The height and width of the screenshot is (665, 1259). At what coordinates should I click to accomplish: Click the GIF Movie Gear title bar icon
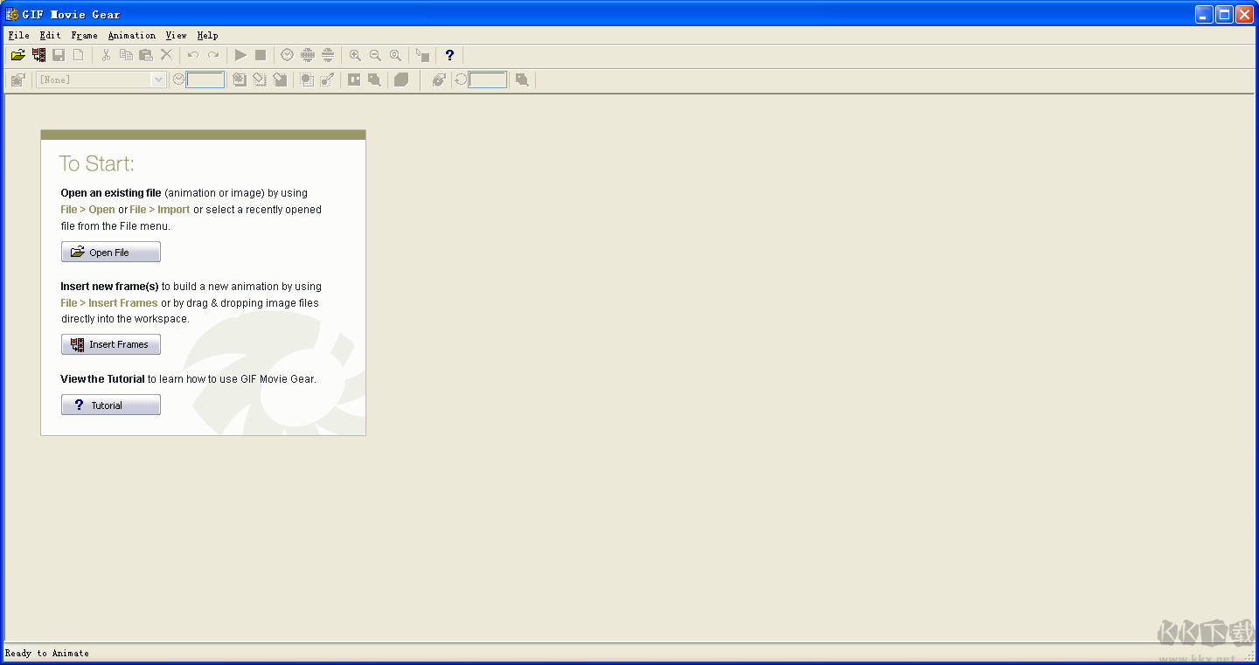pos(12,14)
